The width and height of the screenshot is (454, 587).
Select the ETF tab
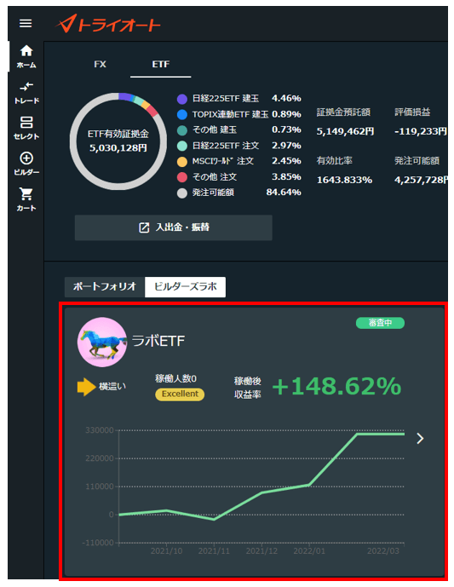point(161,65)
